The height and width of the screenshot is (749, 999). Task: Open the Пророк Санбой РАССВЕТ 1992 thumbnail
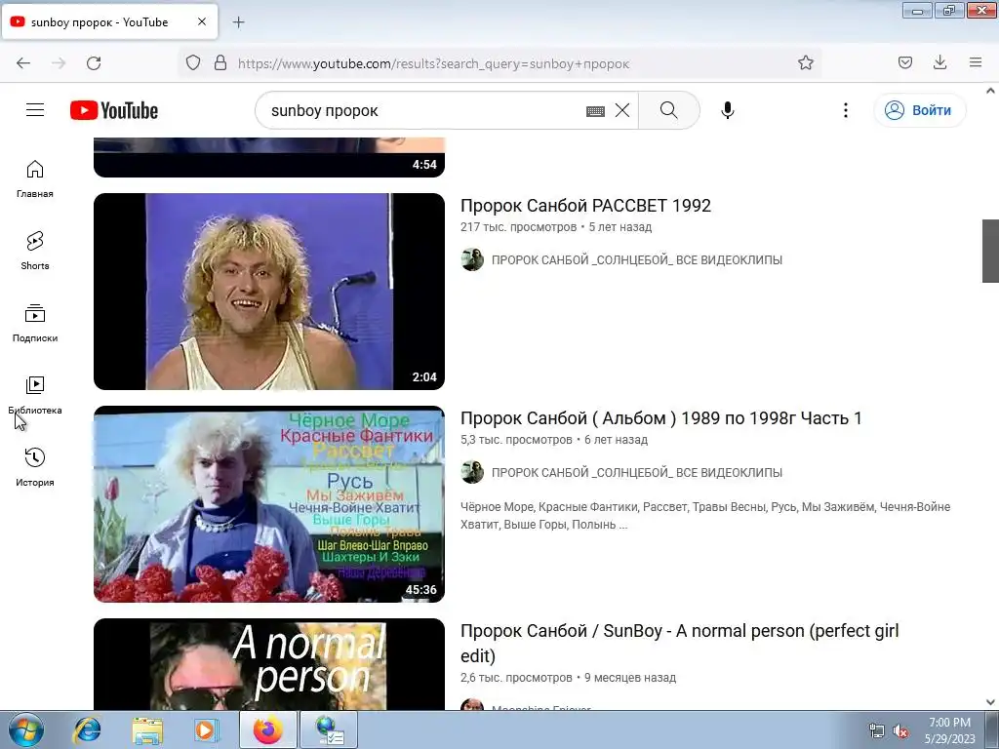tap(269, 291)
